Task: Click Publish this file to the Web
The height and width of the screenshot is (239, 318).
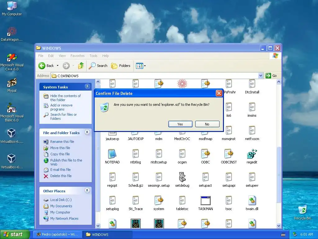Action: (x=66, y=162)
